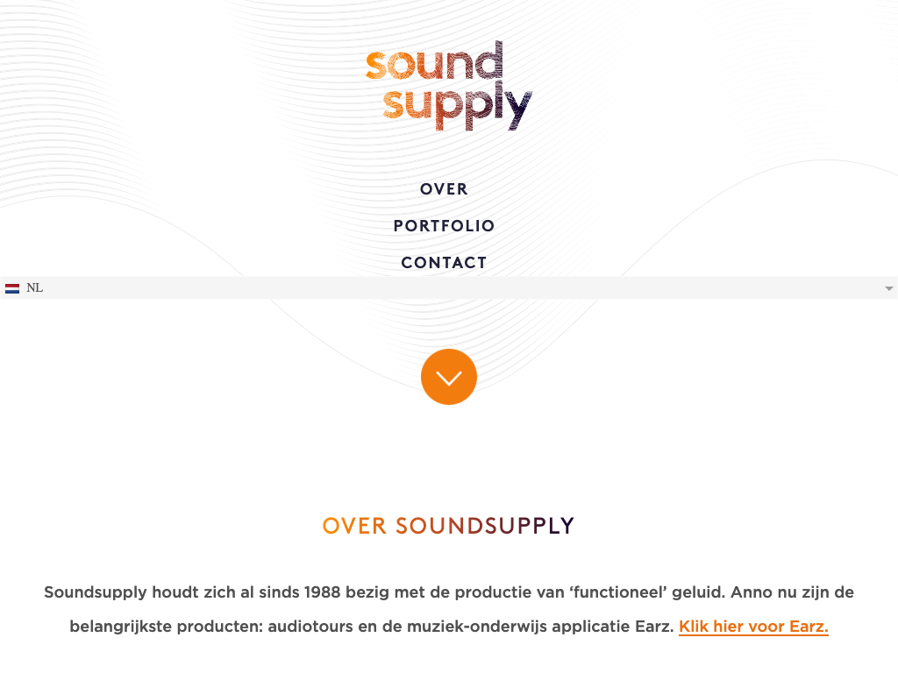The height and width of the screenshot is (673, 898).
Task: Click the word "supply" in the logo
Action: [457, 105]
